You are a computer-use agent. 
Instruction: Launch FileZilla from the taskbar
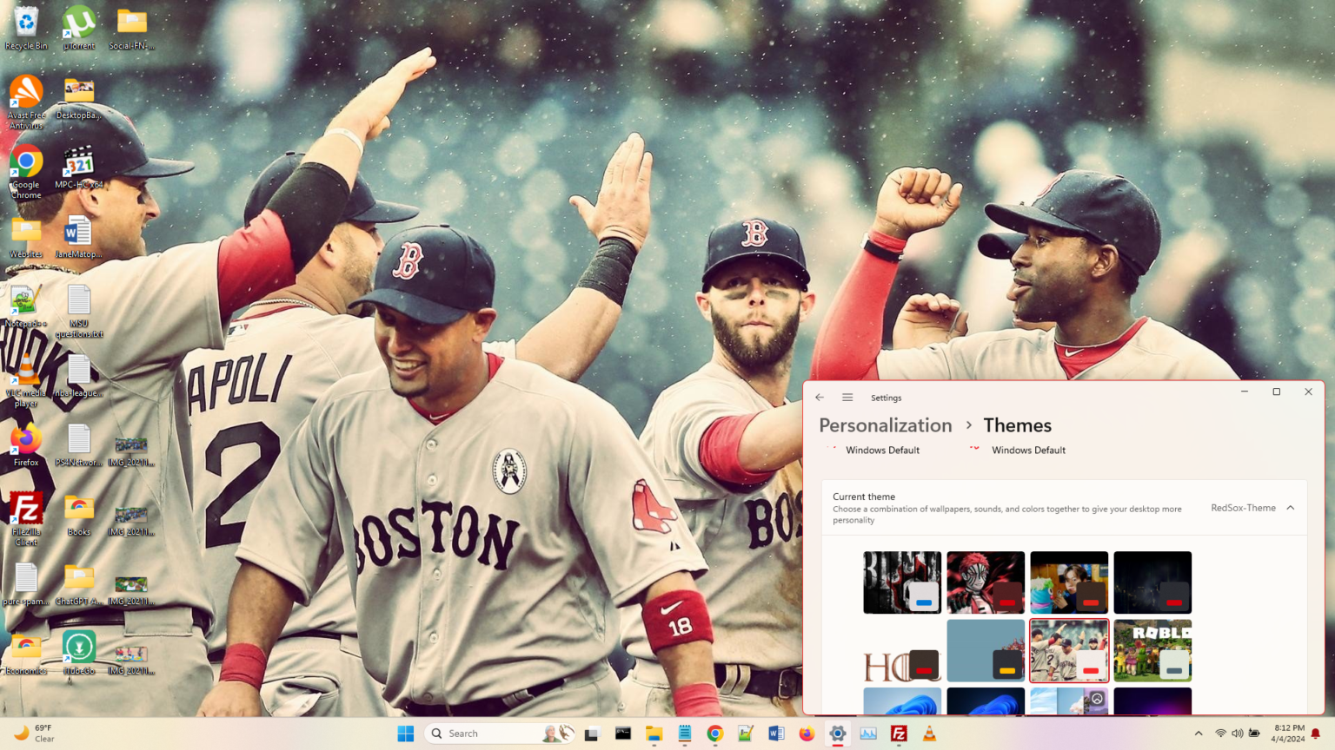(x=899, y=734)
